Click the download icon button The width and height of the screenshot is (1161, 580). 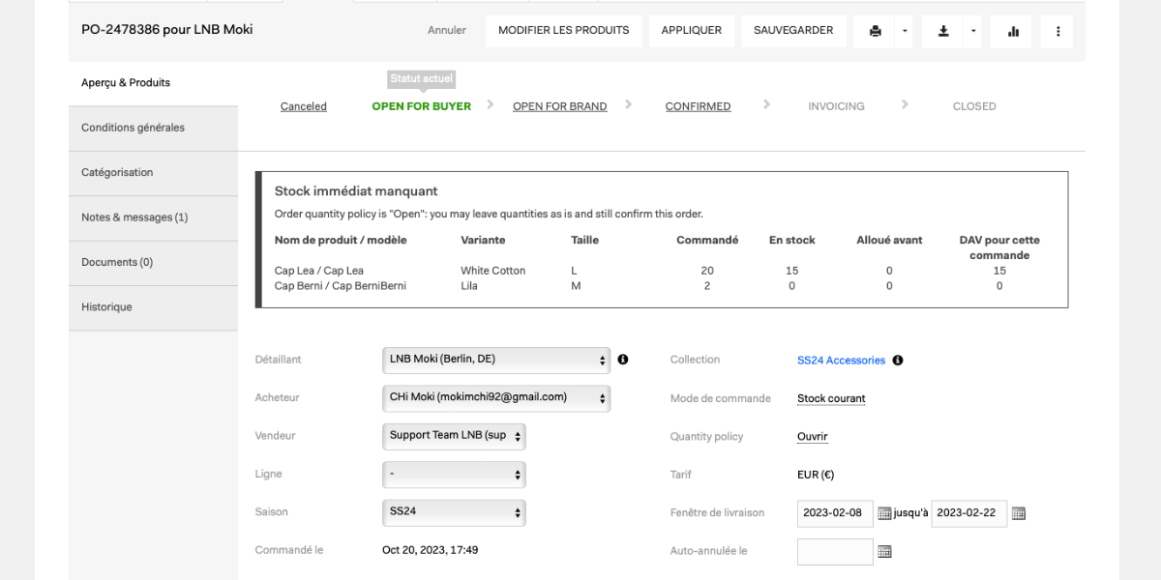tap(943, 31)
